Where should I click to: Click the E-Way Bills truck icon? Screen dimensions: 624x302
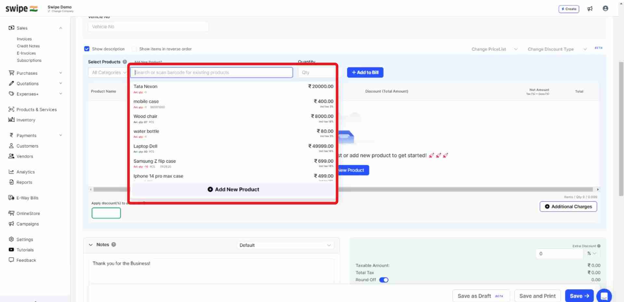click(x=11, y=198)
